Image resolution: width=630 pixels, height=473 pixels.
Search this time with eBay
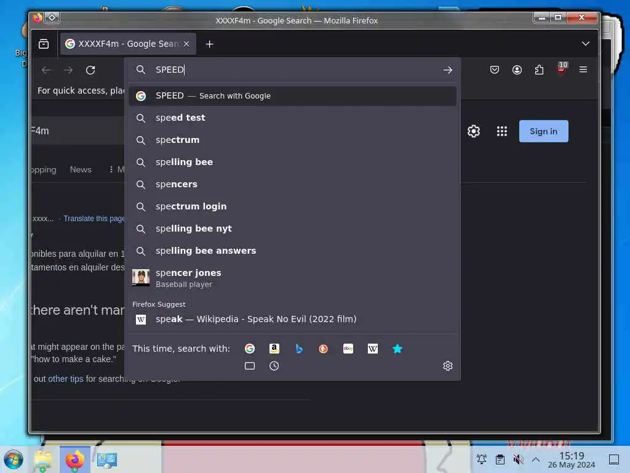348,349
